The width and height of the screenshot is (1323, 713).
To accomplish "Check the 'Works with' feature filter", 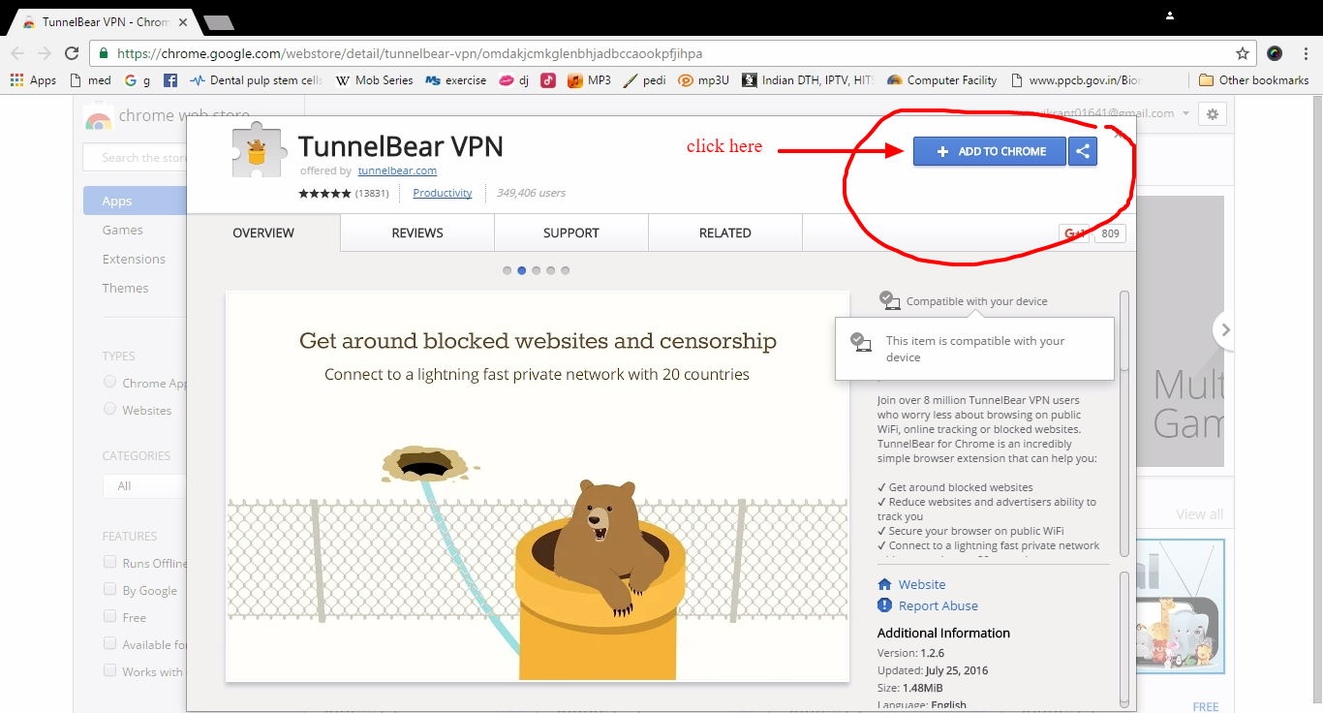I will [x=109, y=671].
